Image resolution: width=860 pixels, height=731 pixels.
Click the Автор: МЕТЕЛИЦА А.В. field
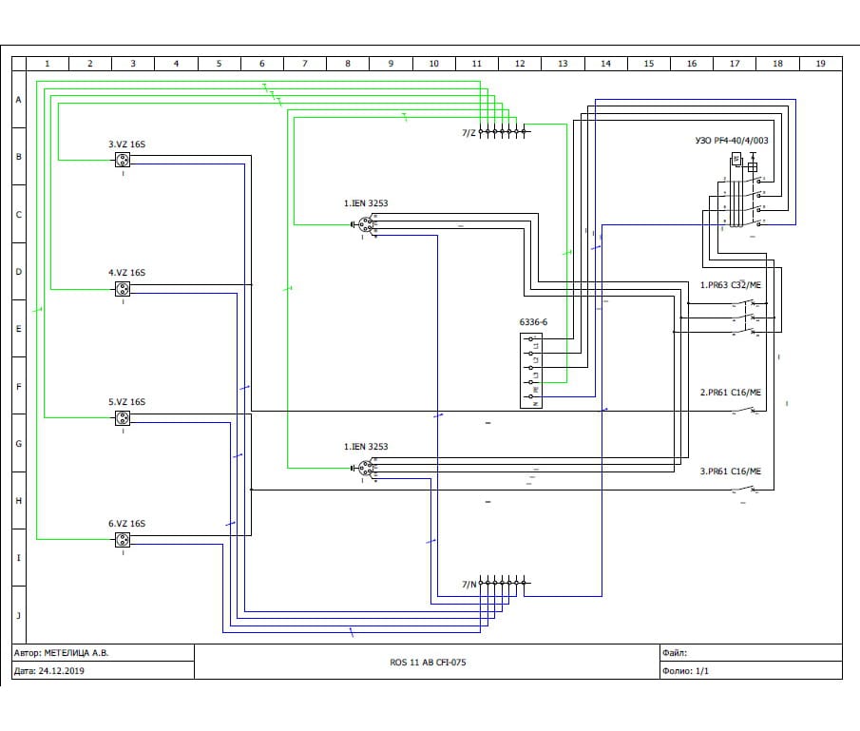pos(104,653)
